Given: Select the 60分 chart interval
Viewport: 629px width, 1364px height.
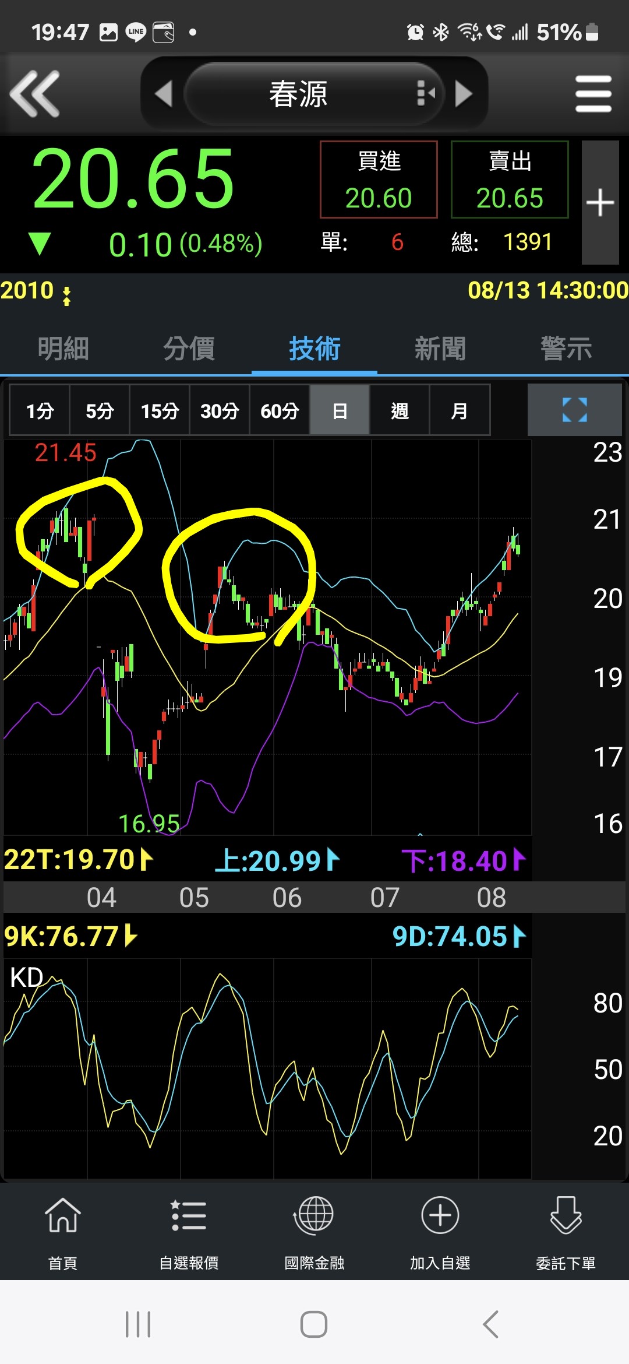Looking at the screenshot, I should click(280, 410).
